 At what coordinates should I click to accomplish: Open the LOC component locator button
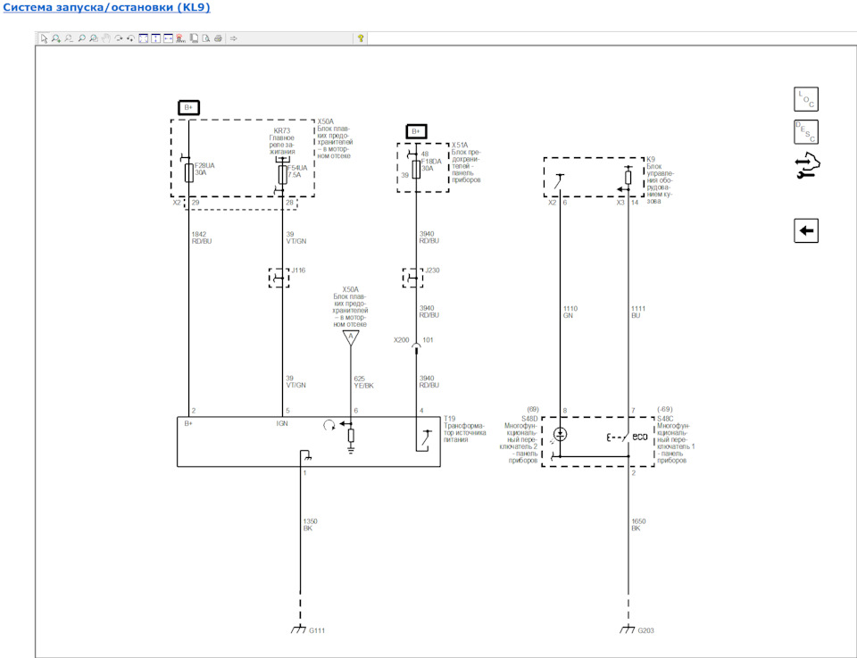tap(806, 99)
